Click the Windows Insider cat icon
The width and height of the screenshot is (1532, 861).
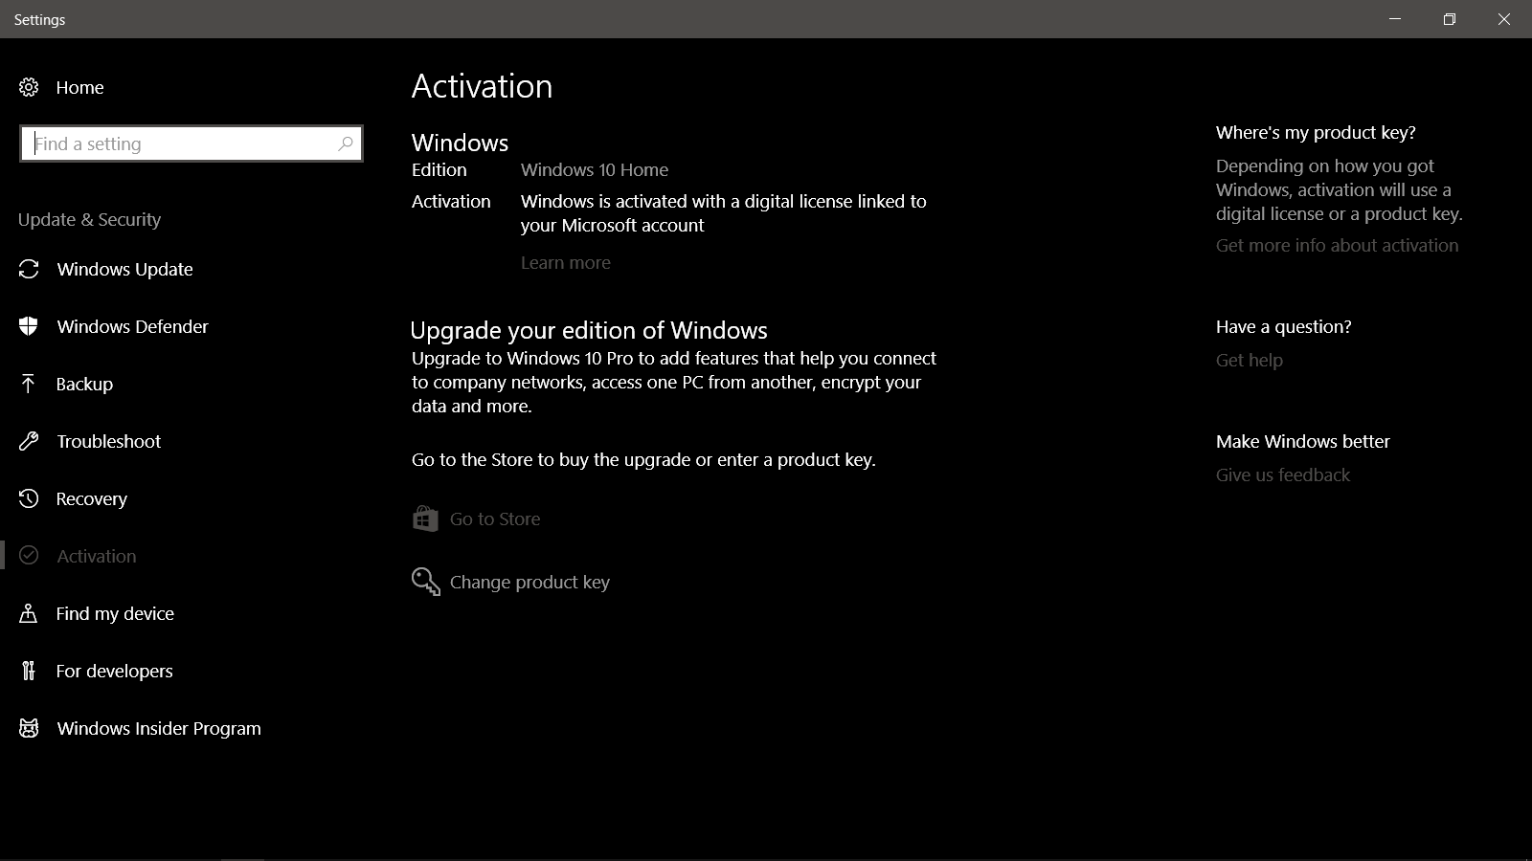pos(29,728)
